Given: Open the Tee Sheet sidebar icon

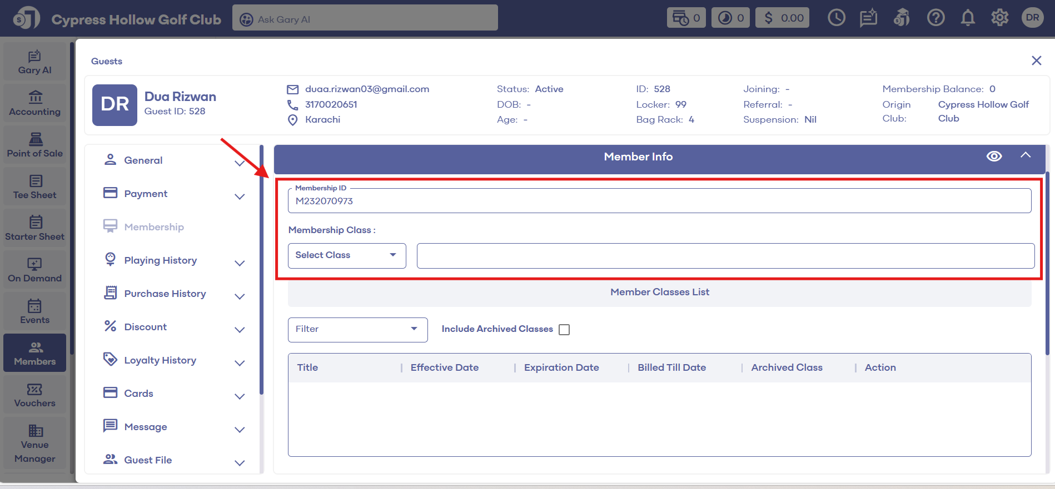Looking at the screenshot, I should click(35, 187).
